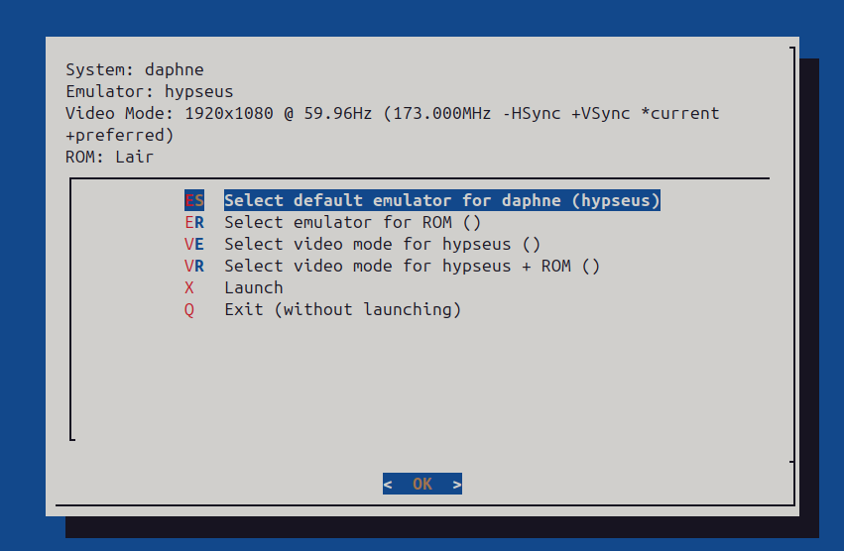844x551 pixels.
Task: Click the ER tag
Action: (194, 222)
